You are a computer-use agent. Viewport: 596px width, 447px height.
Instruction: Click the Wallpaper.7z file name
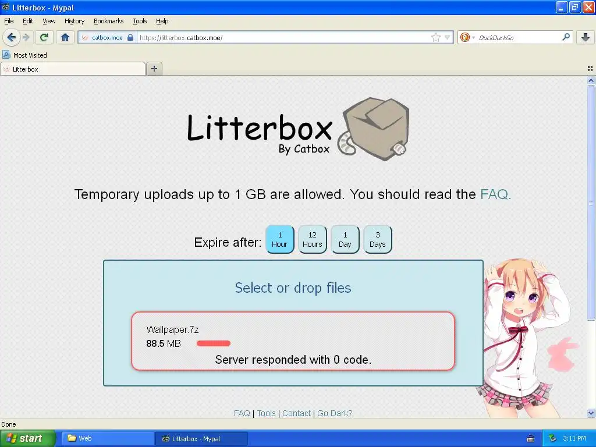(x=172, y=329)
